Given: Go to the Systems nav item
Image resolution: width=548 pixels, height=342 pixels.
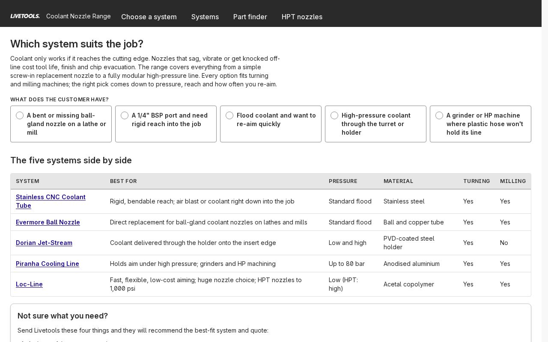Looking at the screenshot, I should tap(205, 17).
